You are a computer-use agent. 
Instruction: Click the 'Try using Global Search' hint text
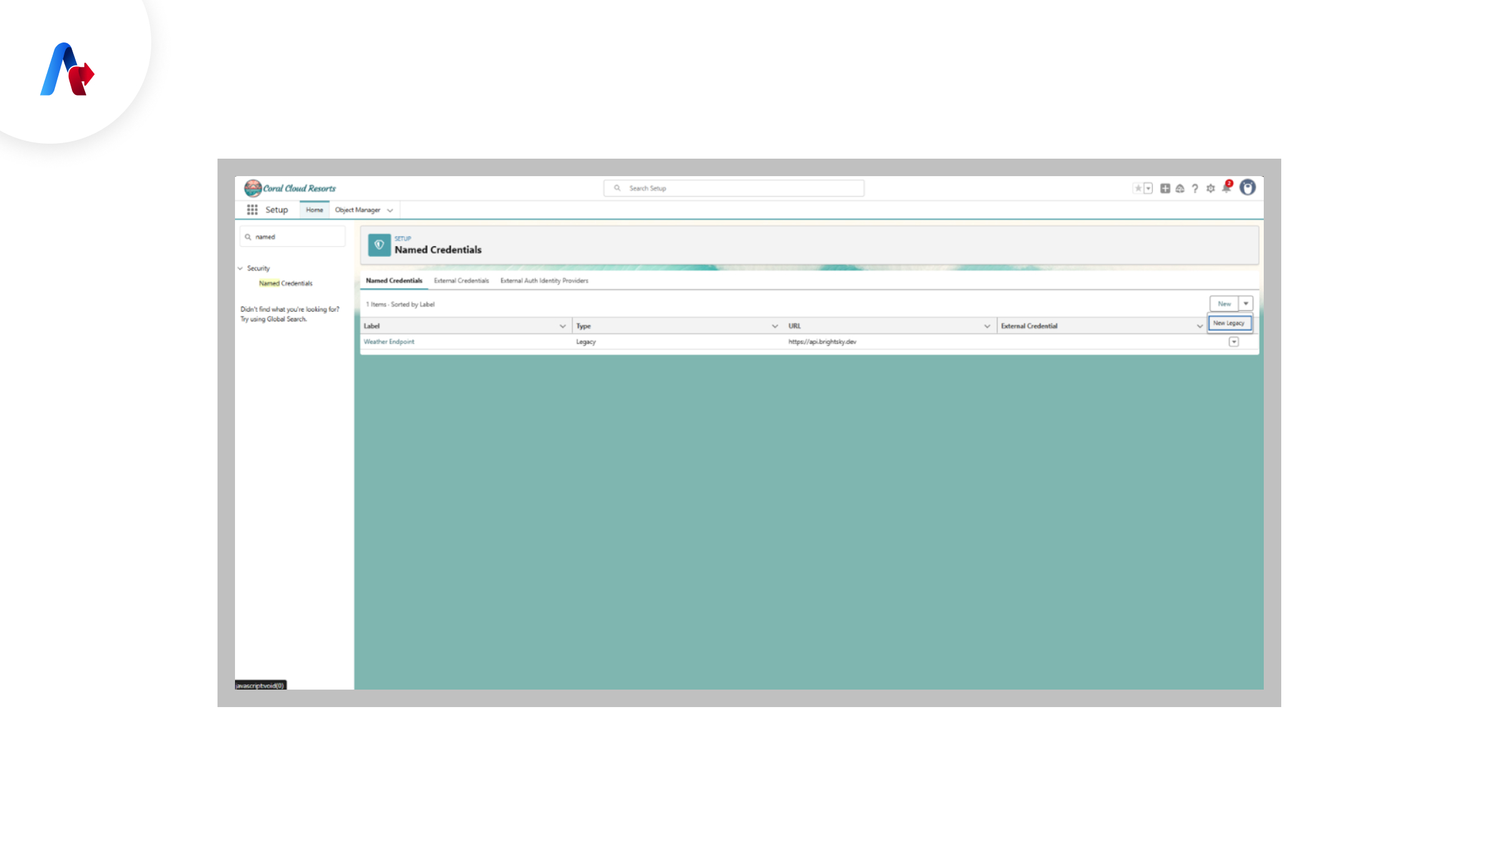click(273, 319)
